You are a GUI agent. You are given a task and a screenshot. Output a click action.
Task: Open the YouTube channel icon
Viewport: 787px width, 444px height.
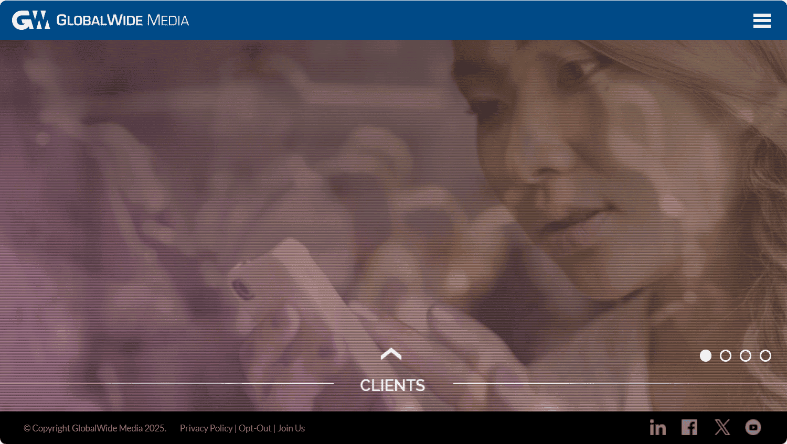pyautogui.click(x=753, y=427)
